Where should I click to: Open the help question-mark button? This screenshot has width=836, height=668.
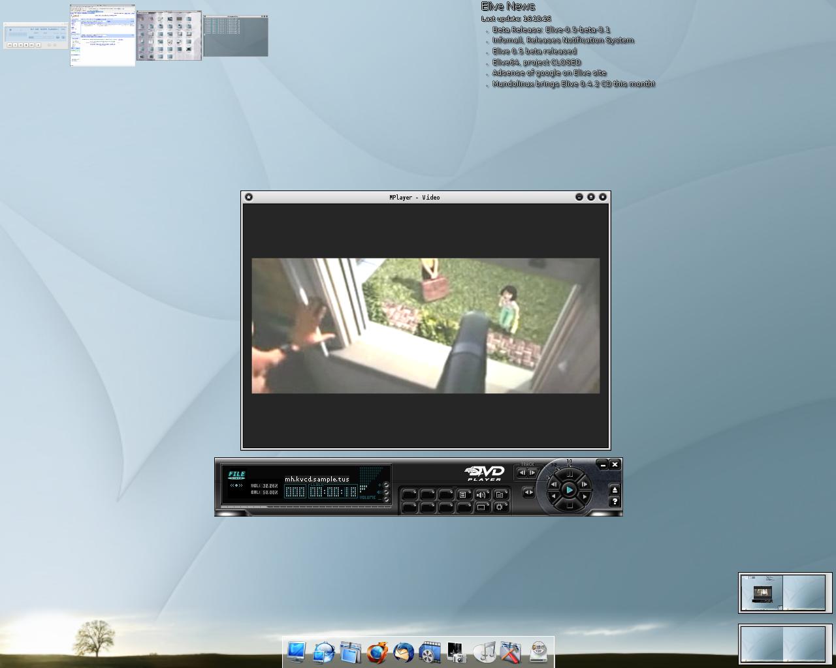point(615,501)
